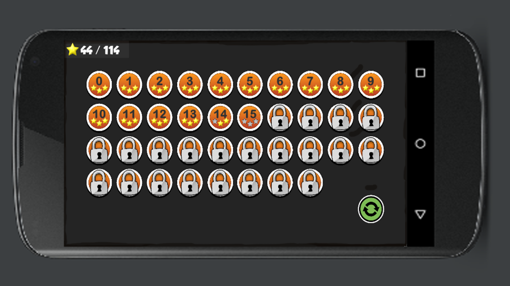Screen dimensions: 510x286
Task: Tap Android home circle button
Action: [x=420, y=143]
